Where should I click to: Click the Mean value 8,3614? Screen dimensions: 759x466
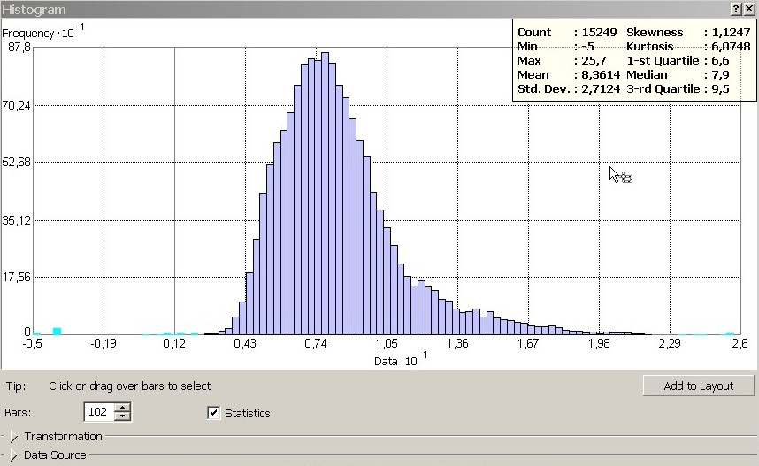601,75
